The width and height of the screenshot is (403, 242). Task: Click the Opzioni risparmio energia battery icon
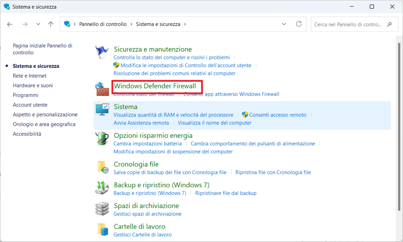[x=102, y=139]
